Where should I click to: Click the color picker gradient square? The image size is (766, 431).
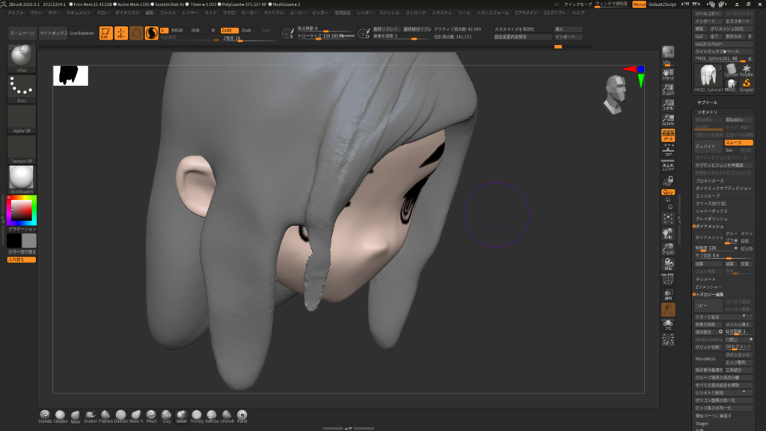[21, 212]
